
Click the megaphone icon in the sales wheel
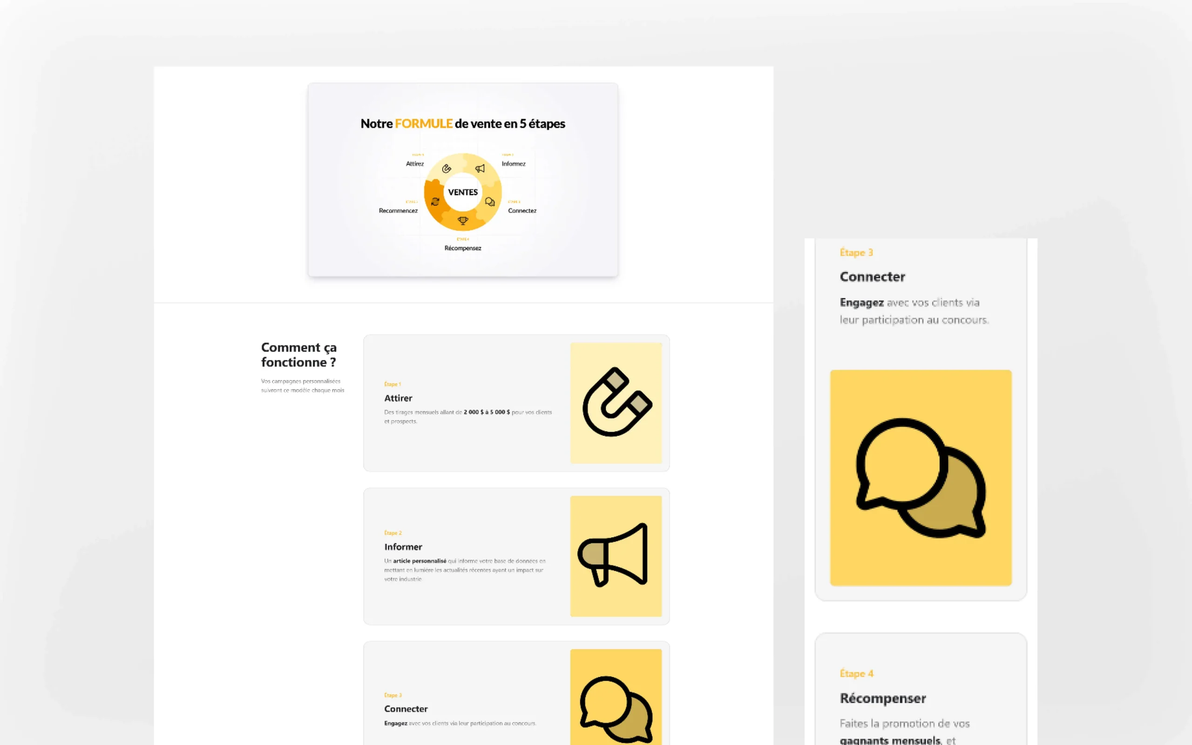pos(480,169)
